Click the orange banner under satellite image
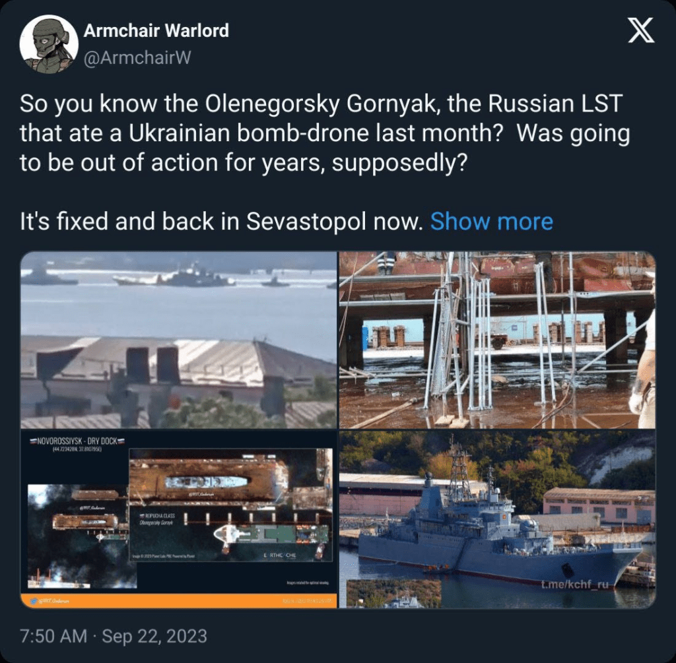Screen dimensions: 676x663 [x=178, y=600]
